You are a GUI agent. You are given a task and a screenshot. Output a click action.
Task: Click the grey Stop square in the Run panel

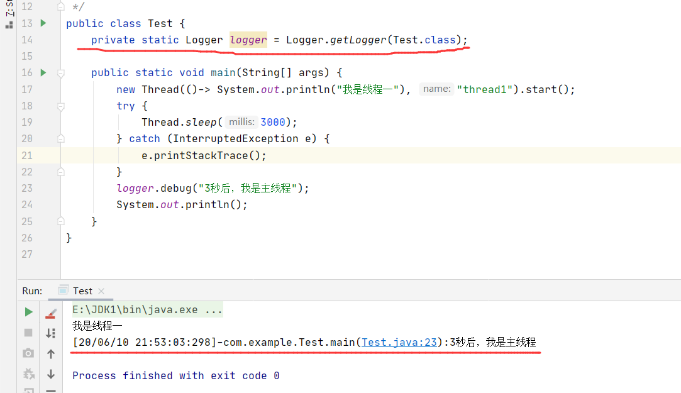pyautogui.click(x=28, y=333)
